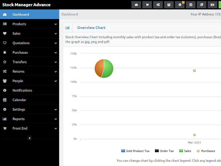Click the People group icon
The image size is (221, 166).
click(x=5, y=81)
